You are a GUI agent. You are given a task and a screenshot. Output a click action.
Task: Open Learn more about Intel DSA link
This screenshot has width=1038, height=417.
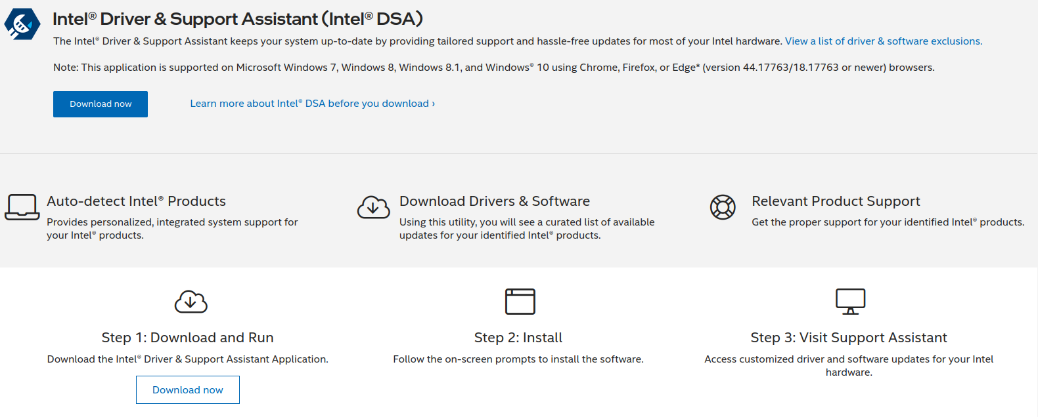click(x=313, y=104)
